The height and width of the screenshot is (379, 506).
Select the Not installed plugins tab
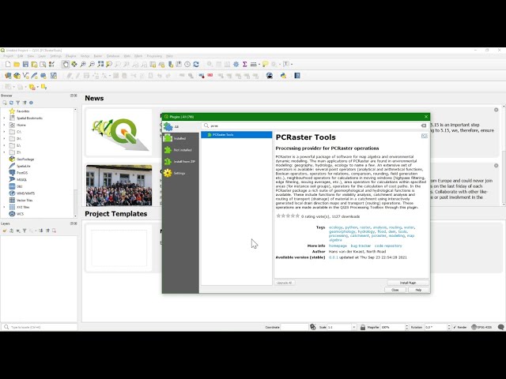[x=181, y=150]
